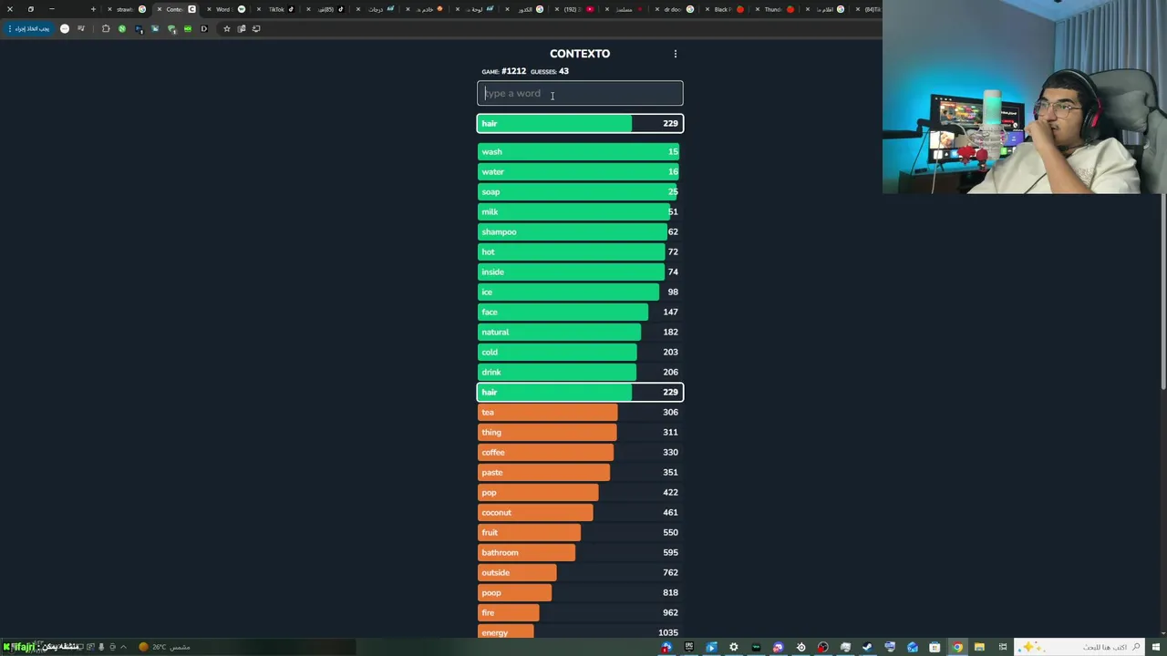Open the Chrome extensions puzzle icon

point(106,28)
